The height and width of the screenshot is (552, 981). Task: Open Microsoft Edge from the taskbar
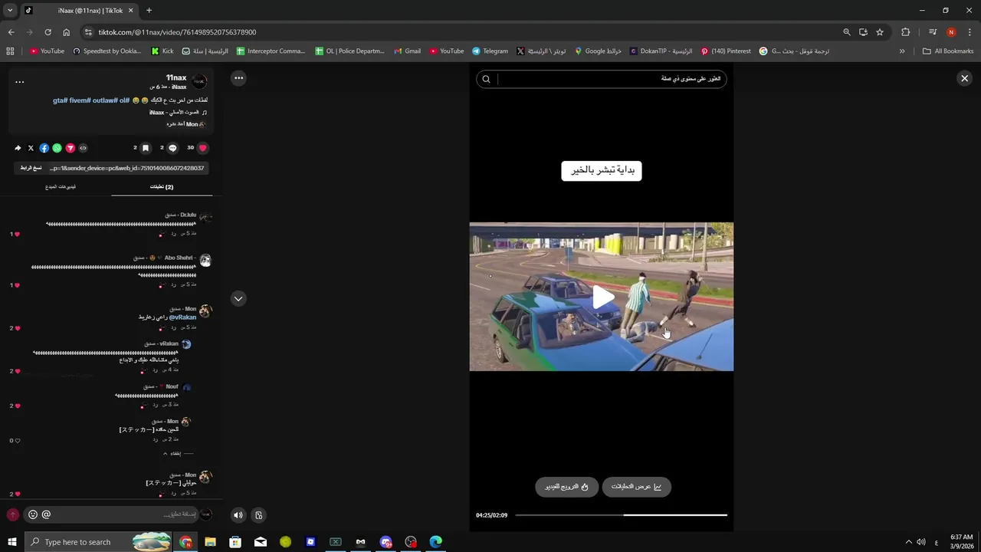[x=435, y=542]
